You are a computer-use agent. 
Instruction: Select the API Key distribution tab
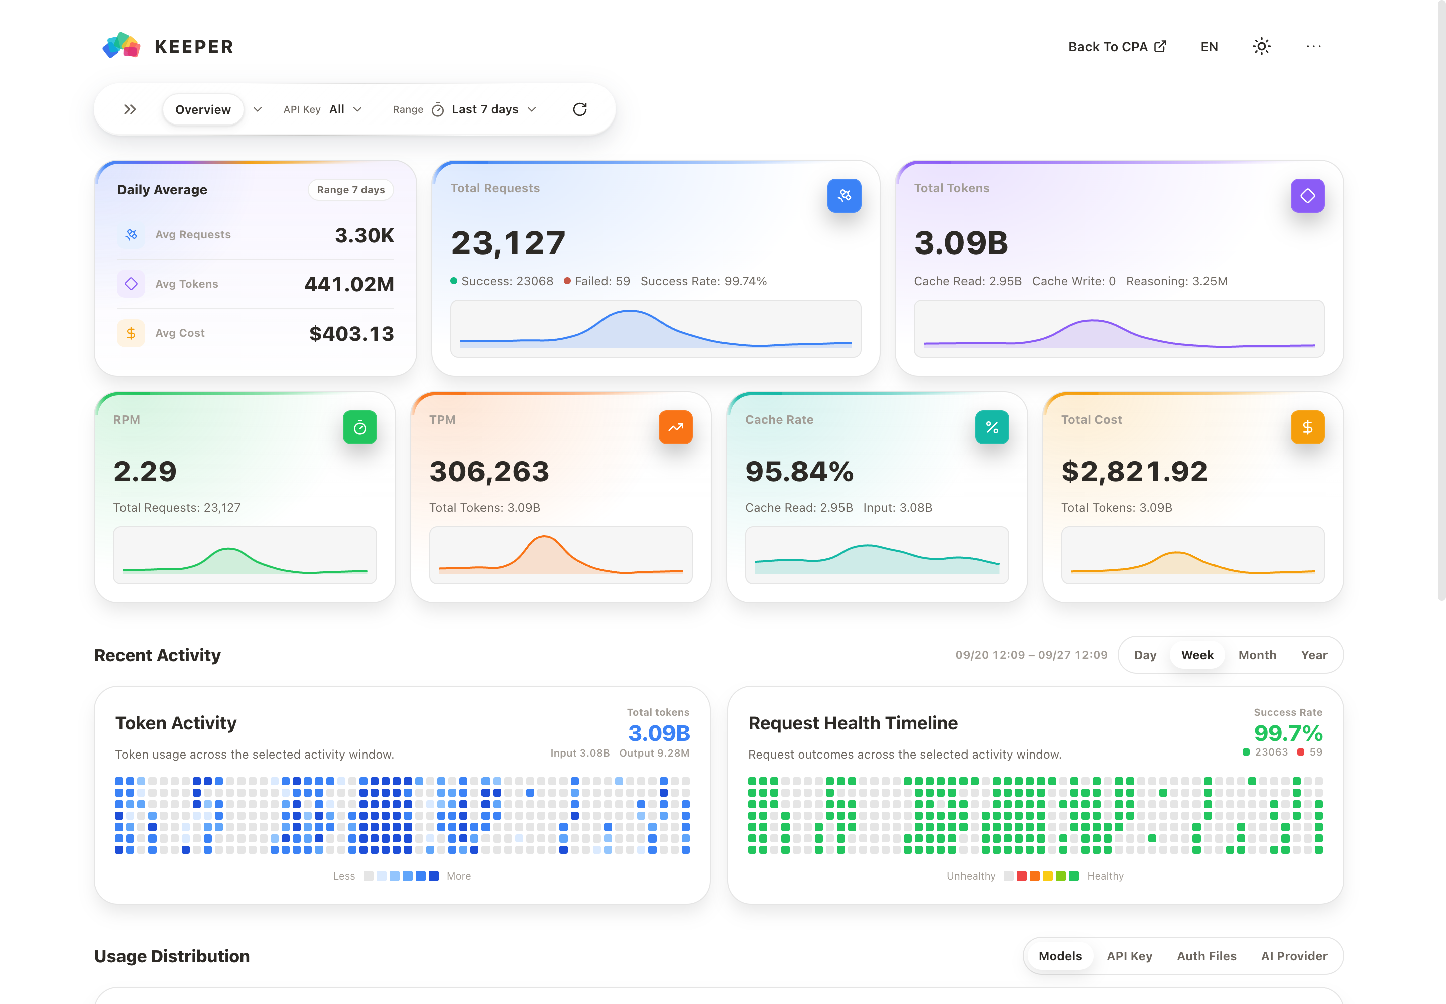tap(1129, 956)
